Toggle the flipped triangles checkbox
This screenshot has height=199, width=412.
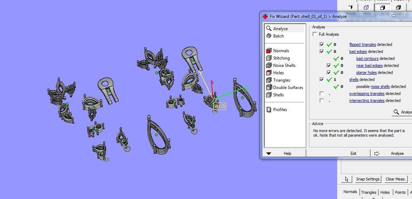pos(322,44)
